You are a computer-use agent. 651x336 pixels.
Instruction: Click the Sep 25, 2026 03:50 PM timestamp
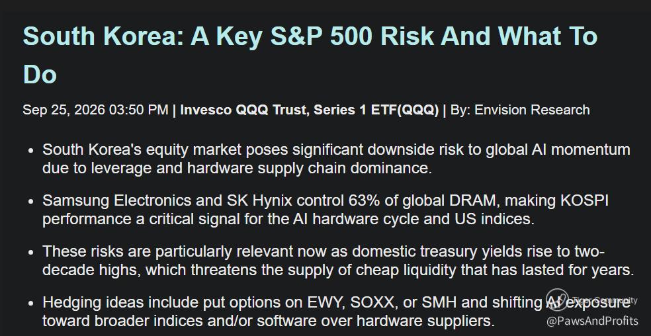click(x=95, y=110)
